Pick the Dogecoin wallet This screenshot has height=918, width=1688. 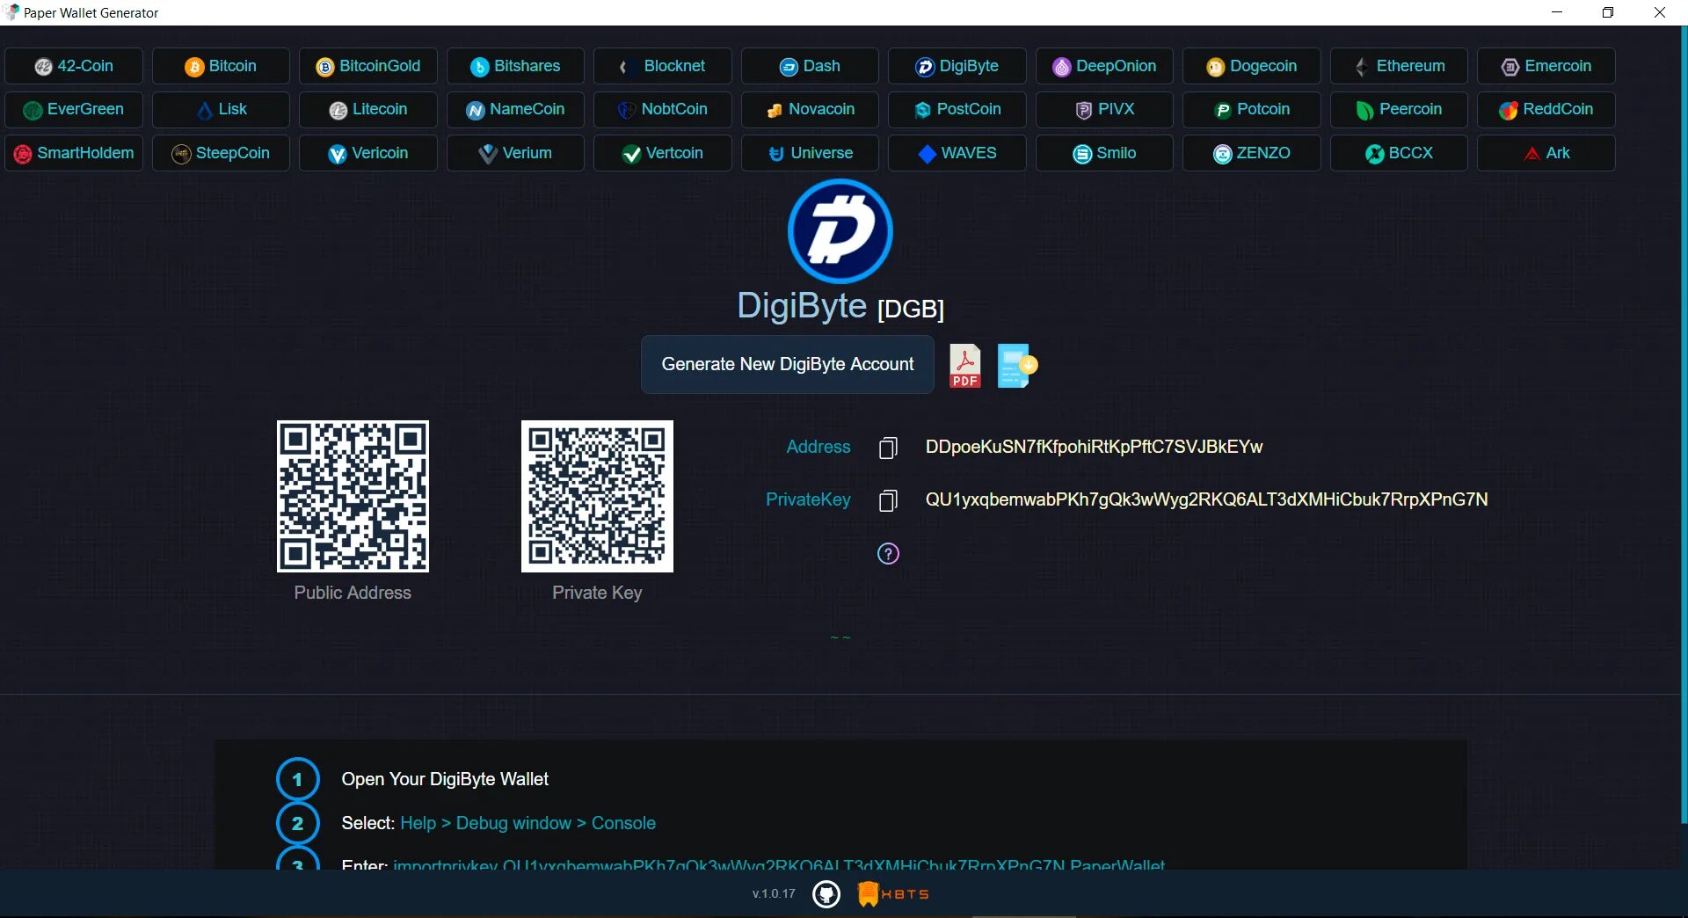1252,66
